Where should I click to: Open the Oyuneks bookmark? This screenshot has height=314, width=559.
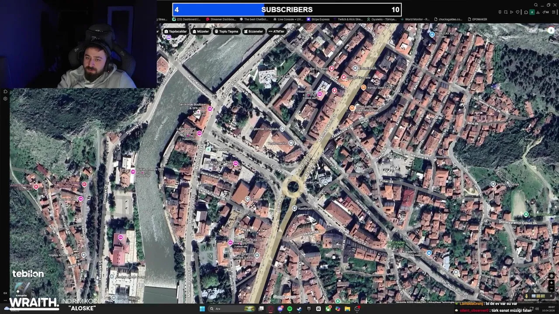pos(382,19)
